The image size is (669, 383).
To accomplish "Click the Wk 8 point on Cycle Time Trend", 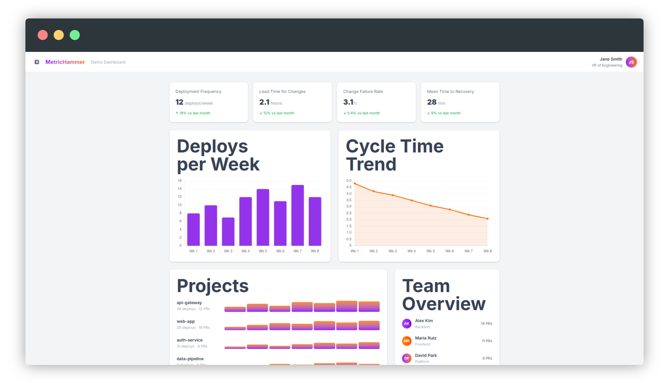I will tap(487, 219).
